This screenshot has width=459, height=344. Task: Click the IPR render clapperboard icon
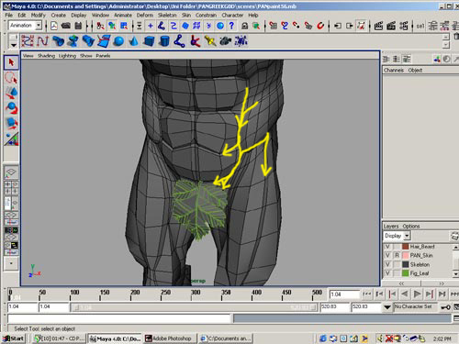tap(391, 26)
